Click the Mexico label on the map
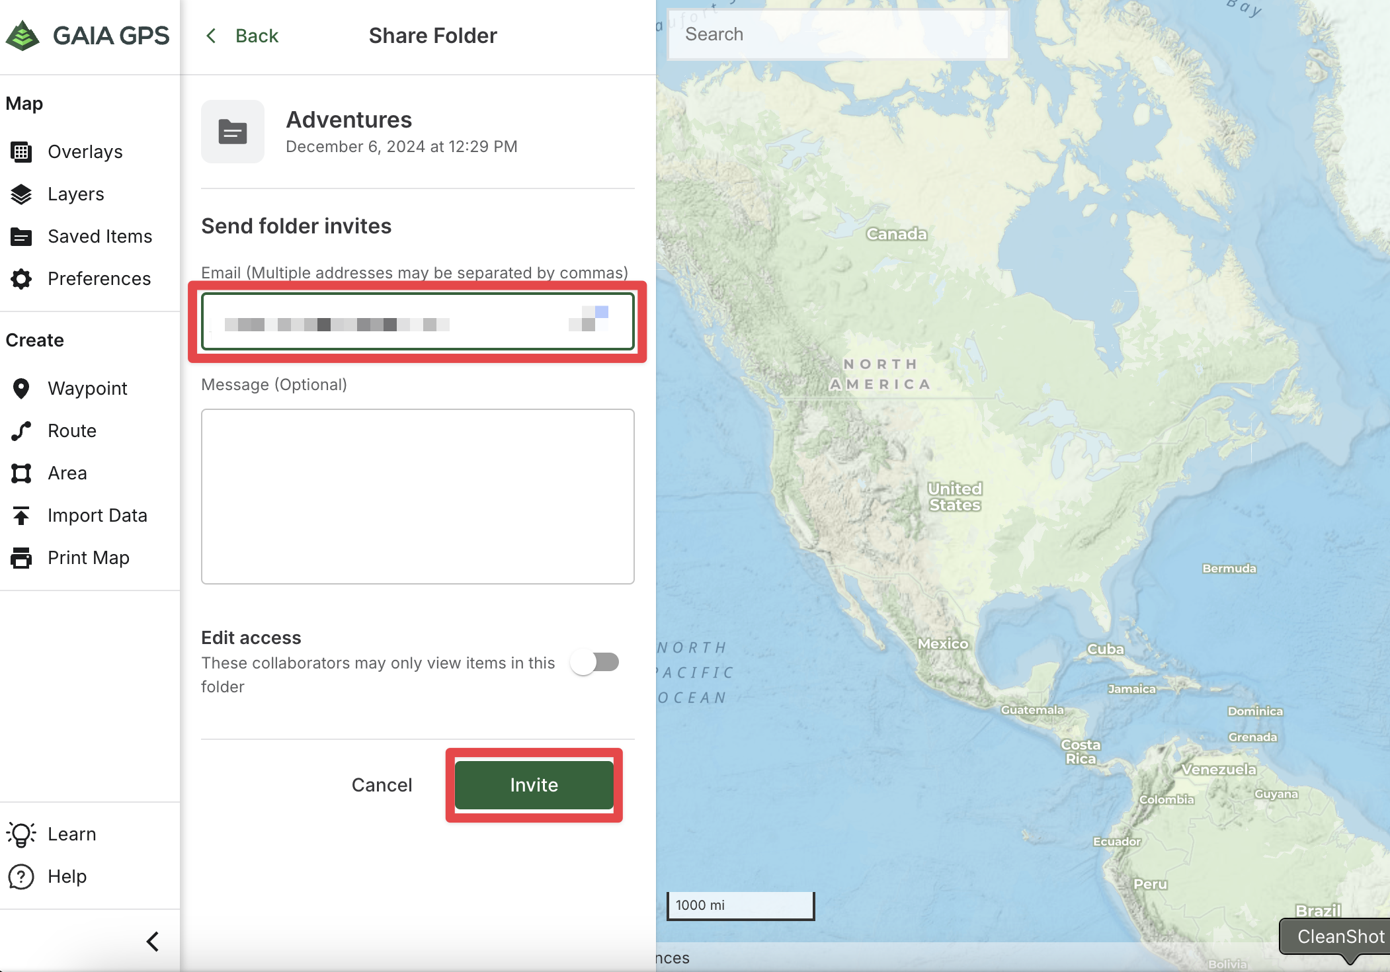 pyautogui.click(x=943, y=643)
